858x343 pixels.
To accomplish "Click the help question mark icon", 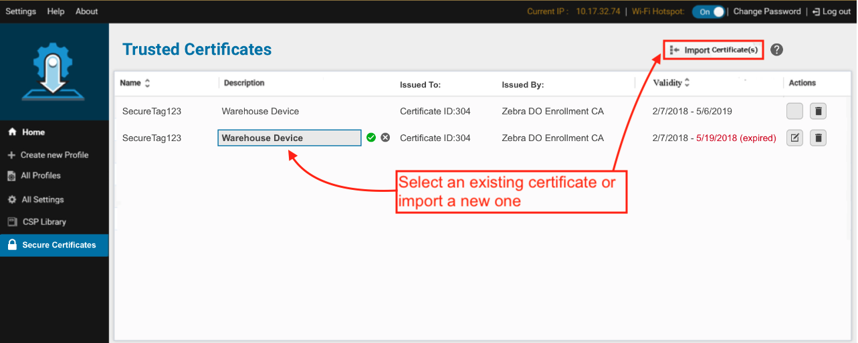I will point(776,50).
